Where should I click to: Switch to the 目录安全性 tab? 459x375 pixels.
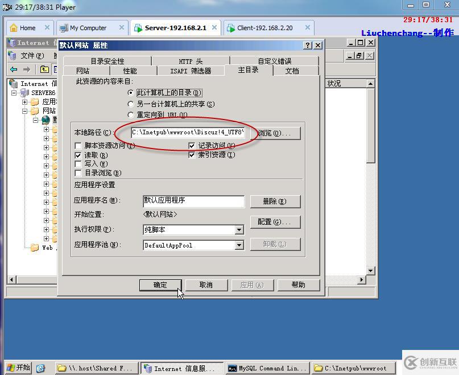pos(107,61)
